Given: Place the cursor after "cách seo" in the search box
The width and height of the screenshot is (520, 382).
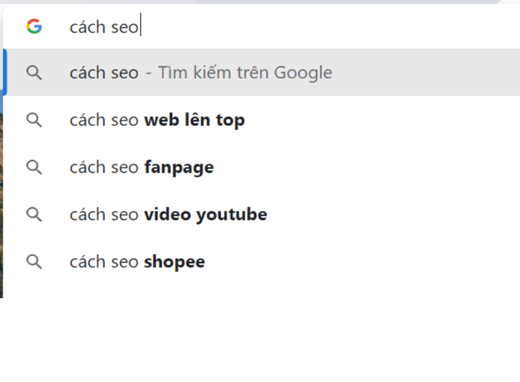Looking at the screenshot, I should coord(140,27).
